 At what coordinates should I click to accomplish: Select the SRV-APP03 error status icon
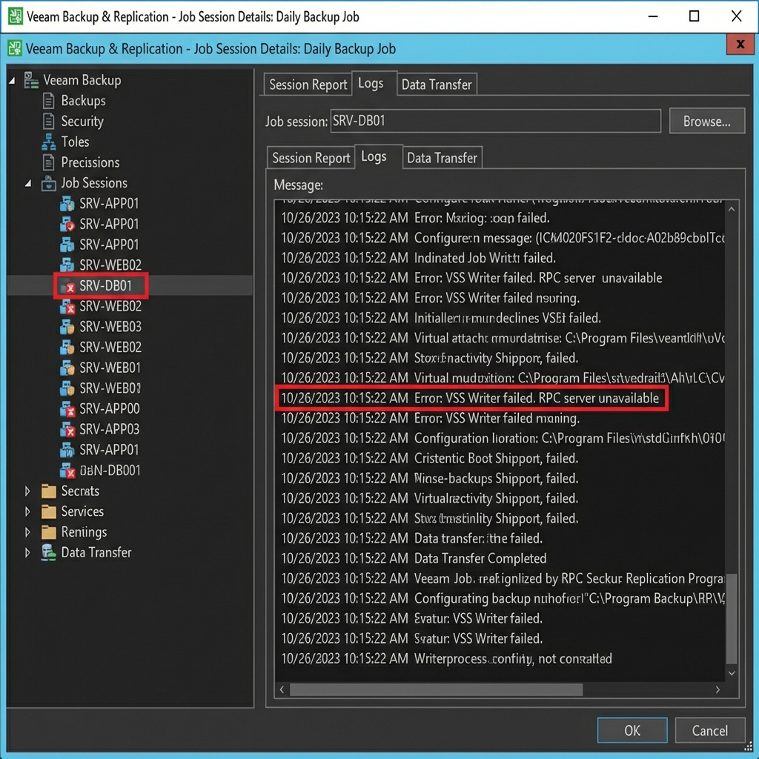click(x=67, y=429)
